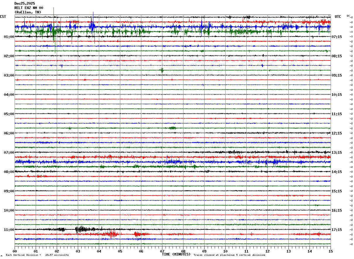Click the Each Vertical Division microvolts note
Image resolution: width=354 pixels, height=259 pixels.
click(37, 255)
